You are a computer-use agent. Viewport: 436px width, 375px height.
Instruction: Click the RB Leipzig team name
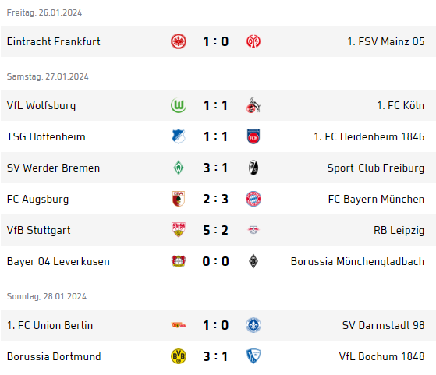tap(399, 231)
